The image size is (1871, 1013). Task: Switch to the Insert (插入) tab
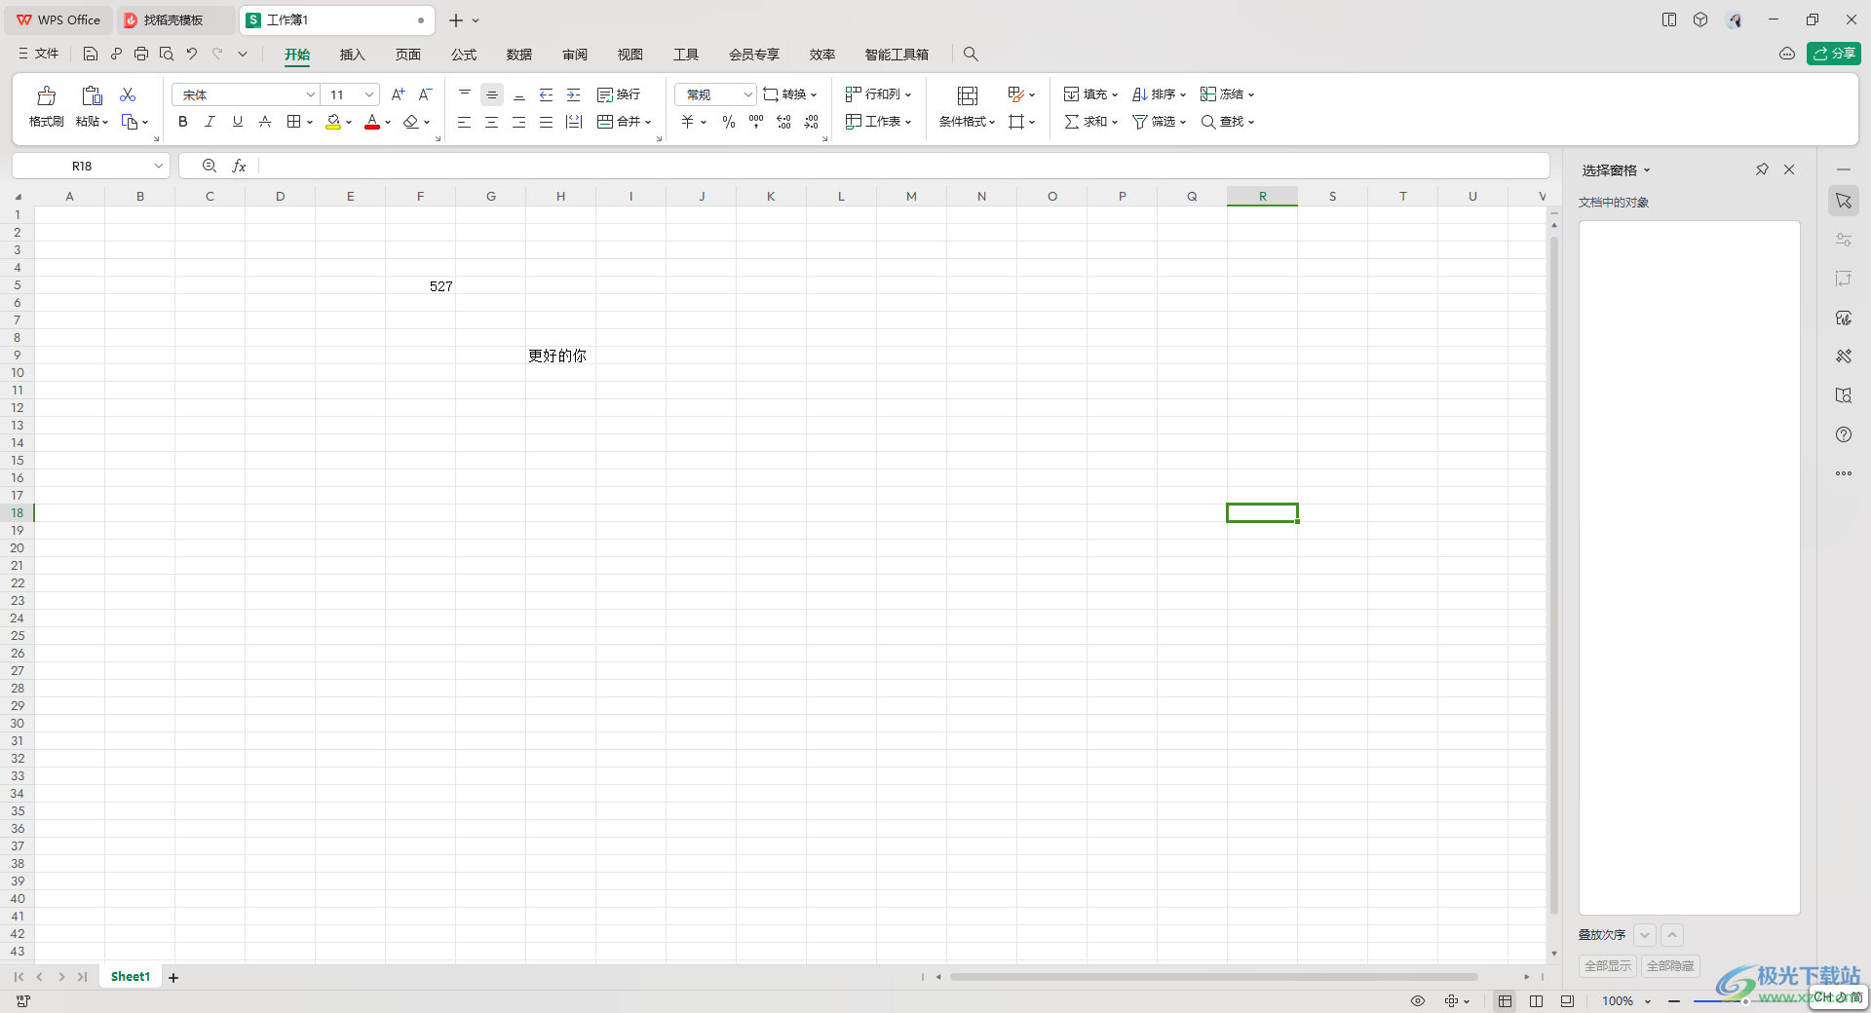pyautogui.click(x=352, y=55)
